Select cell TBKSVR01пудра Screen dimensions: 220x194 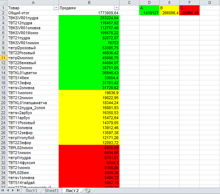33,18
